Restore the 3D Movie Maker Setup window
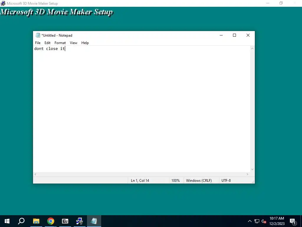302x227 pixels. (281, 3)
